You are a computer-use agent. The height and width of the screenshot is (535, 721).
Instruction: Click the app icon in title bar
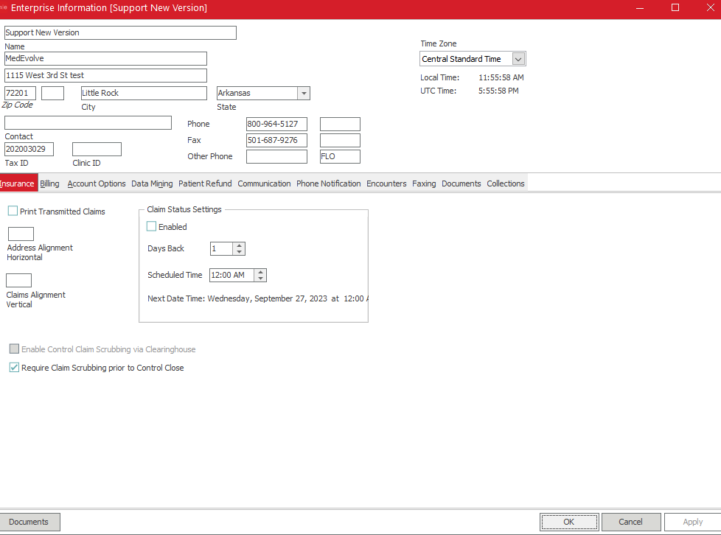pyautogui.click(x=4, y=8)
